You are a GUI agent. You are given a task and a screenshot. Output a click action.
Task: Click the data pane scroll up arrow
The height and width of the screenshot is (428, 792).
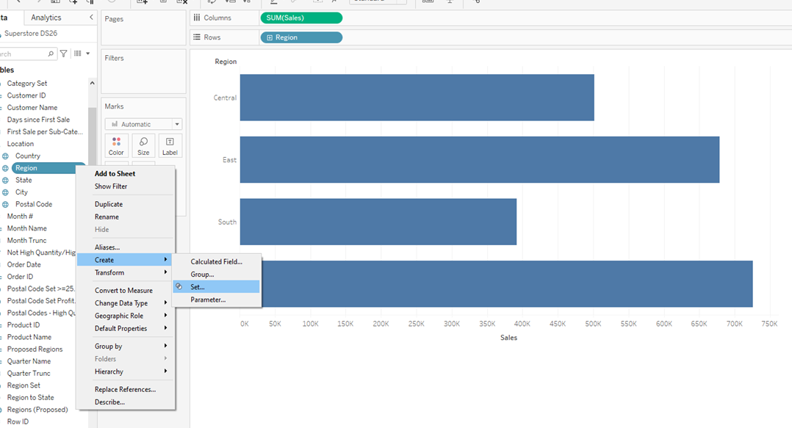[92, 83]
